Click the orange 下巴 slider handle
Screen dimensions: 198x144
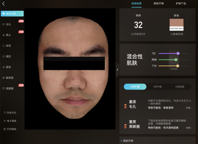click(x=178, y=66)
